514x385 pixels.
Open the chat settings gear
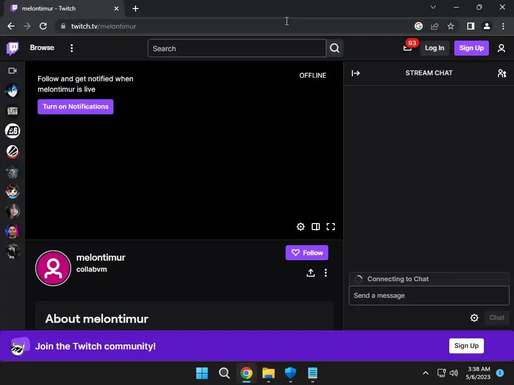click(474, 318)
